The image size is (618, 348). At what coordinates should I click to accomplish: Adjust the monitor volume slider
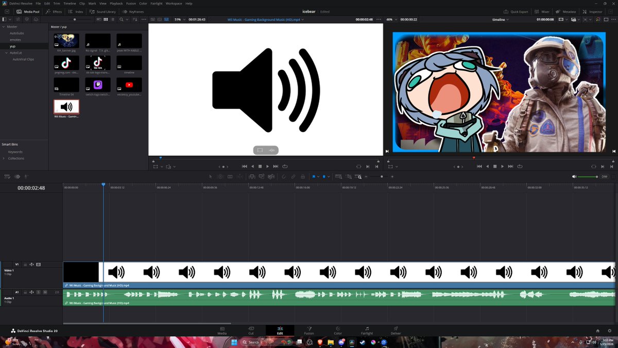pyautogui.click(x=587, y=176)
